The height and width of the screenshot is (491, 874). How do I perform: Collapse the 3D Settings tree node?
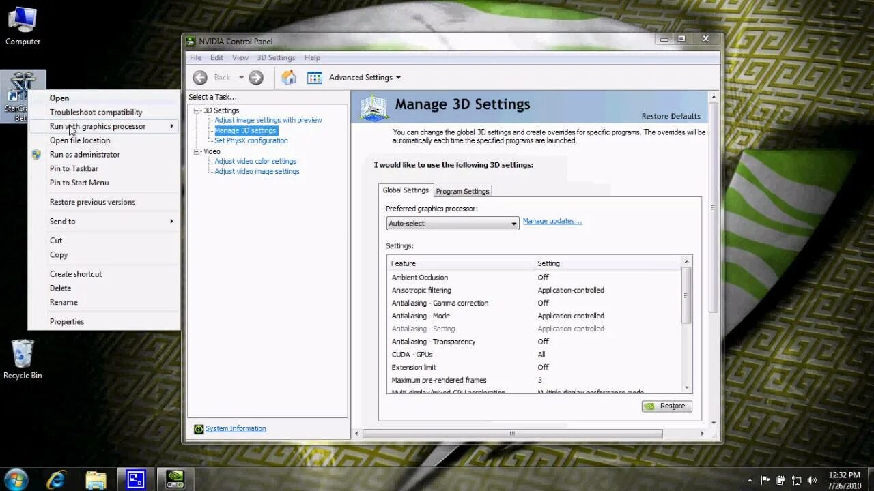197,110
